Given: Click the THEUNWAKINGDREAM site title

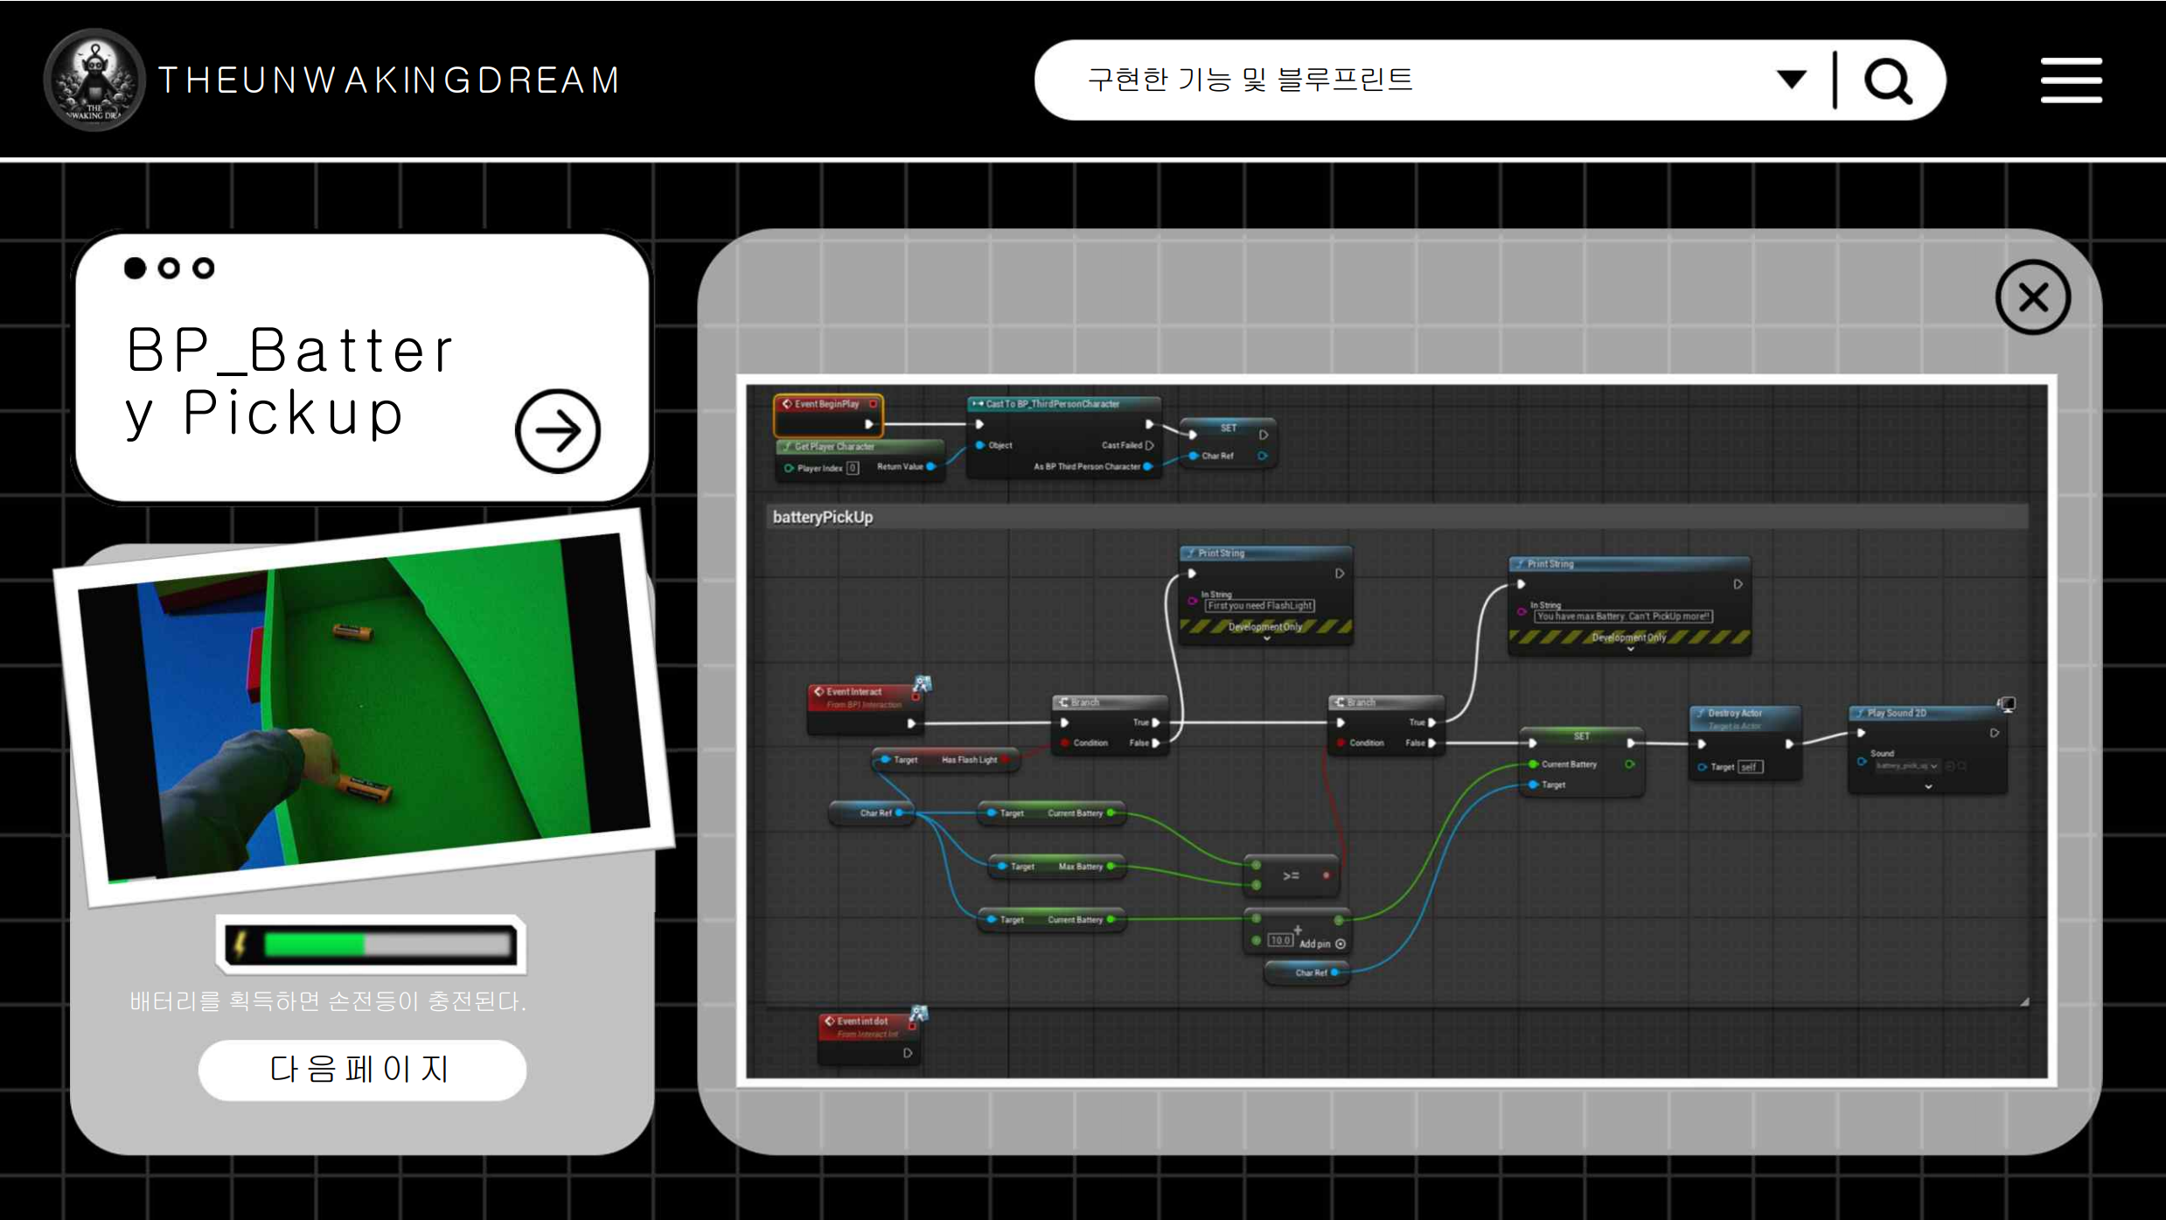Looking at the screenshot, I should pyautogui.click(x=389, y=80).
